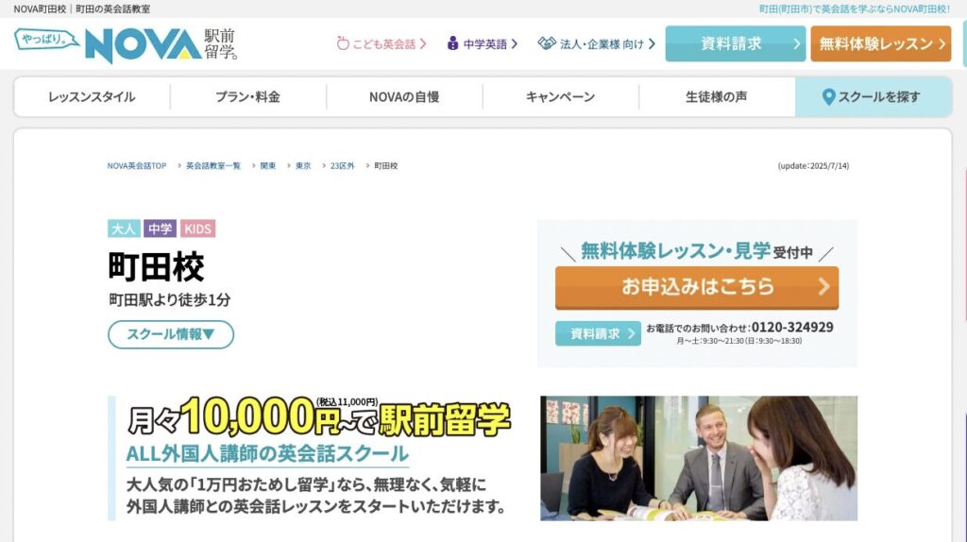
Task: Click the NOVA英会話TOP breadcrumb link
Action: point(137,166)
